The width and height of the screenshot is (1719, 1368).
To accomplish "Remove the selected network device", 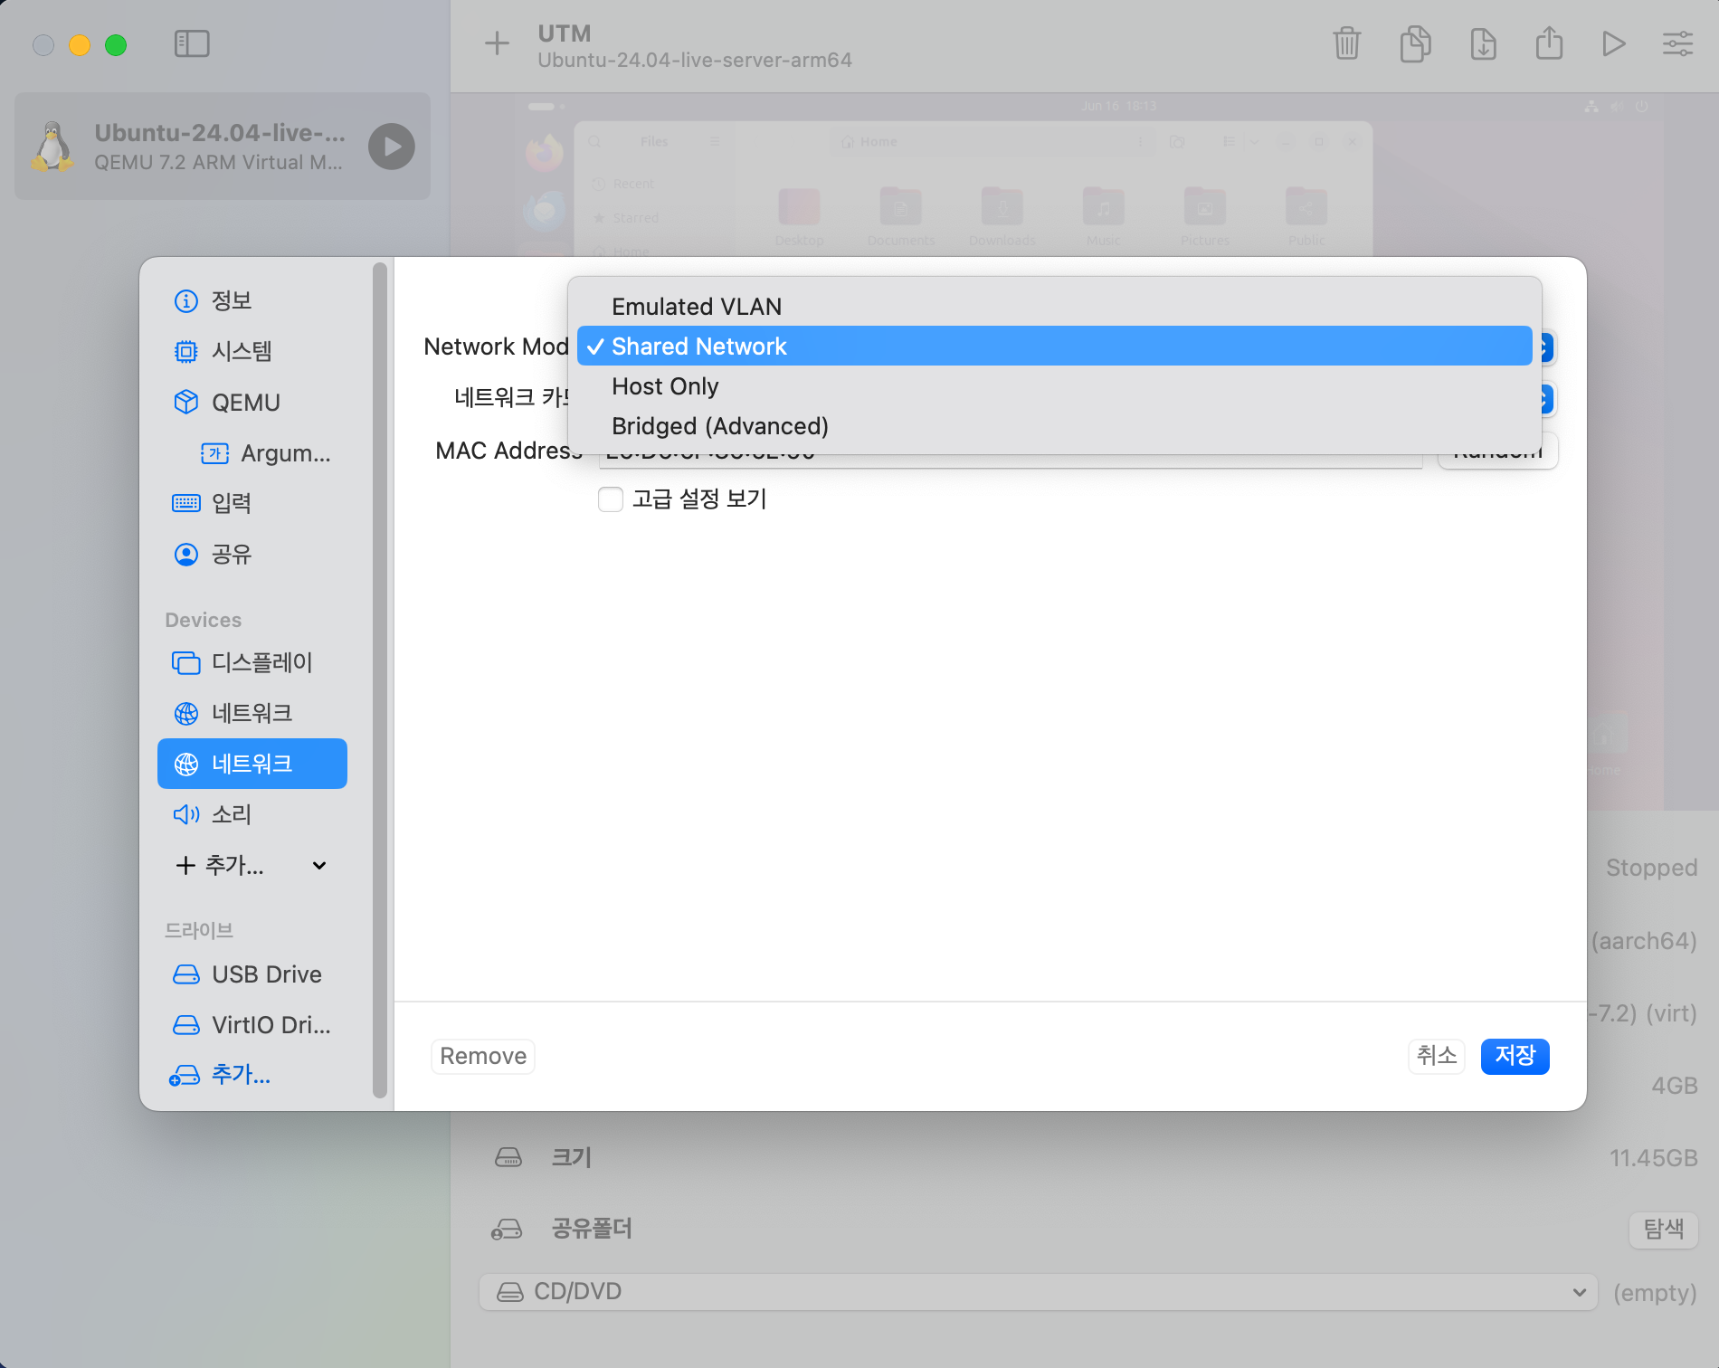I will coord(483,1056).
